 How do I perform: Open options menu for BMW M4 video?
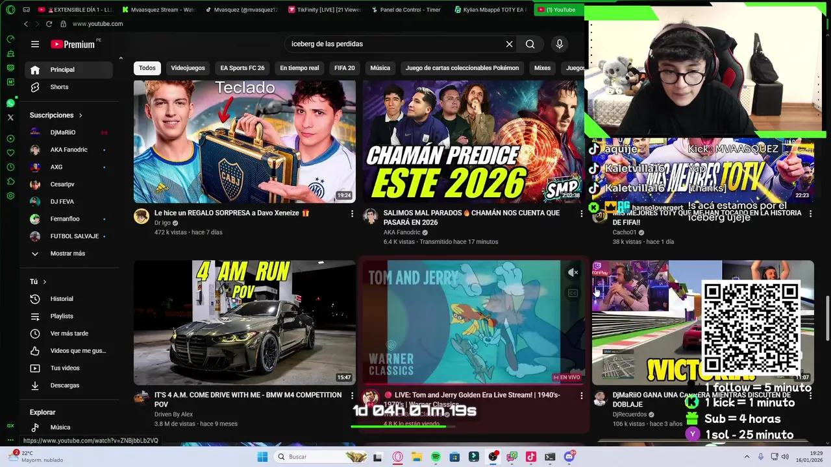(x=353, y=395)
